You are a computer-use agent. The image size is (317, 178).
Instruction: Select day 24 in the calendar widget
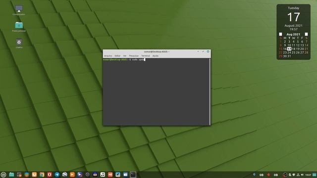[289, 52]
